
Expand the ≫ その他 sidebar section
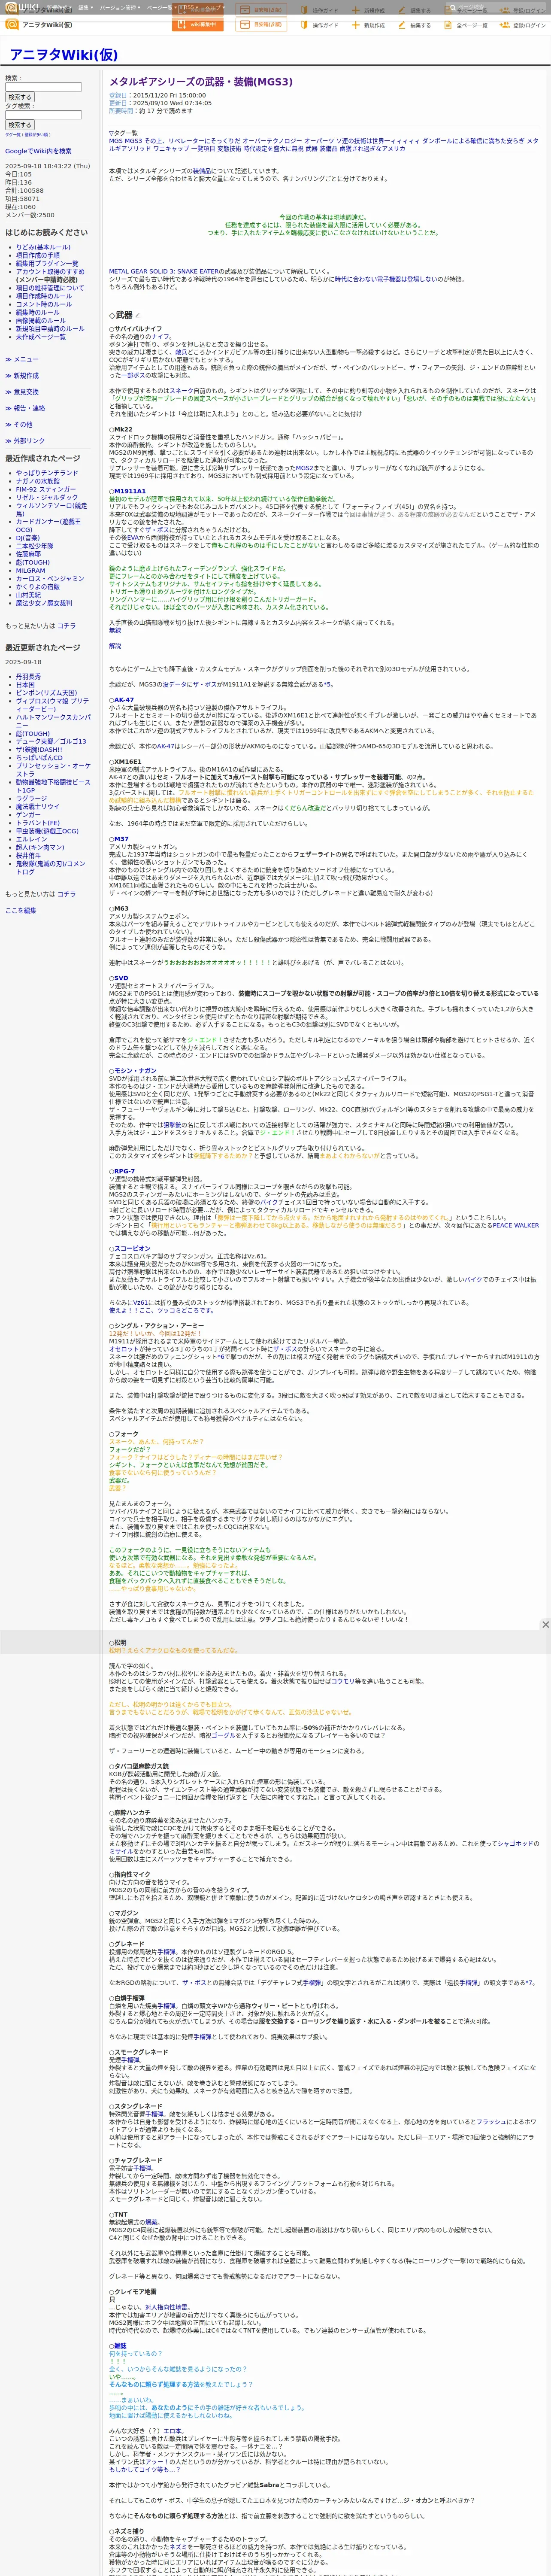click(x=18, y=424)
